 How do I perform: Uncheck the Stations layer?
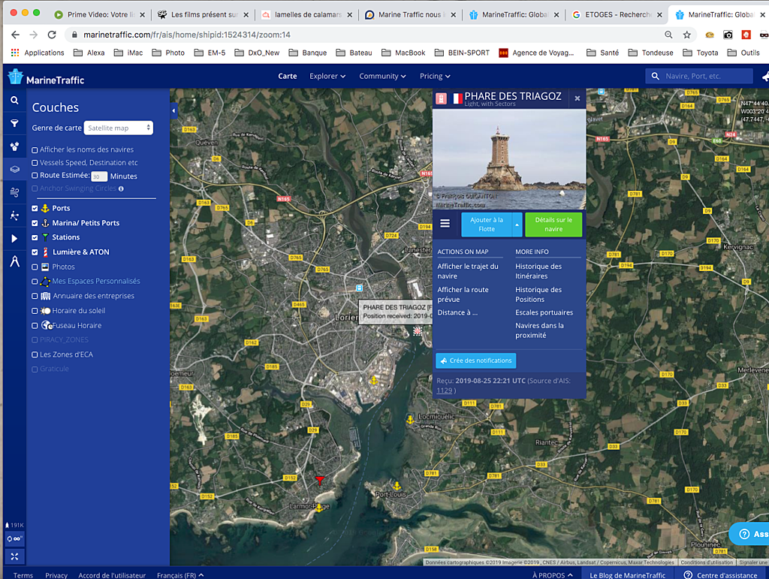35,237
